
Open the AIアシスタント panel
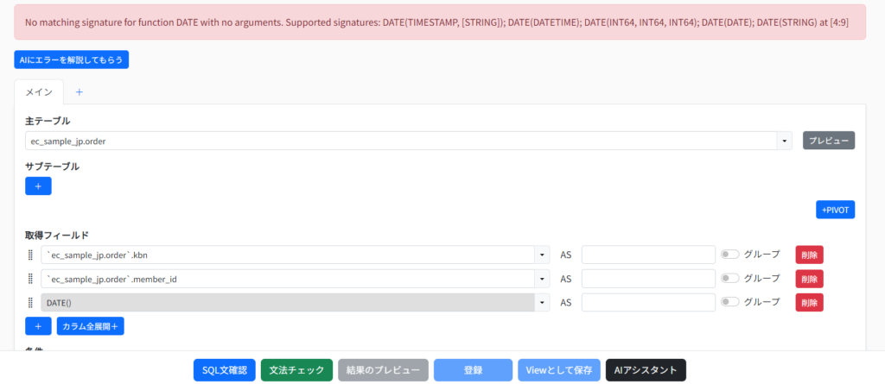(x=646, y=370)
